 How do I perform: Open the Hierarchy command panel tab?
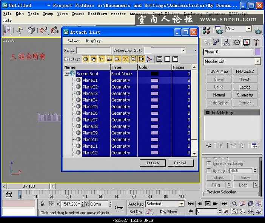click(x=226, y=42)
